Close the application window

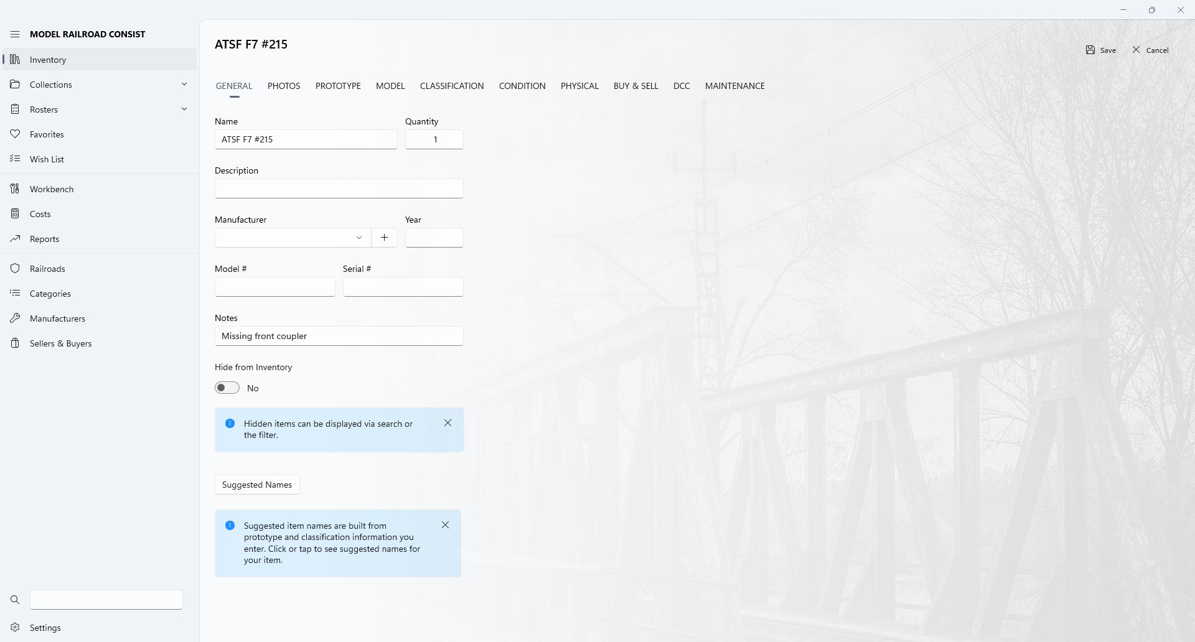(1181, 10)
